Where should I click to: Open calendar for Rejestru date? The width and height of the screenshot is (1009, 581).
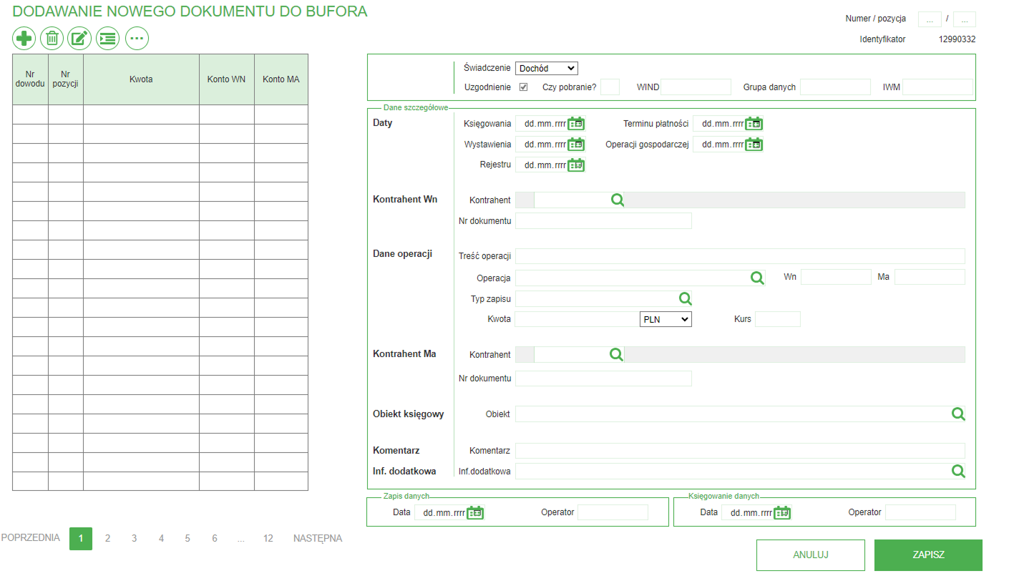coord(577,165)
